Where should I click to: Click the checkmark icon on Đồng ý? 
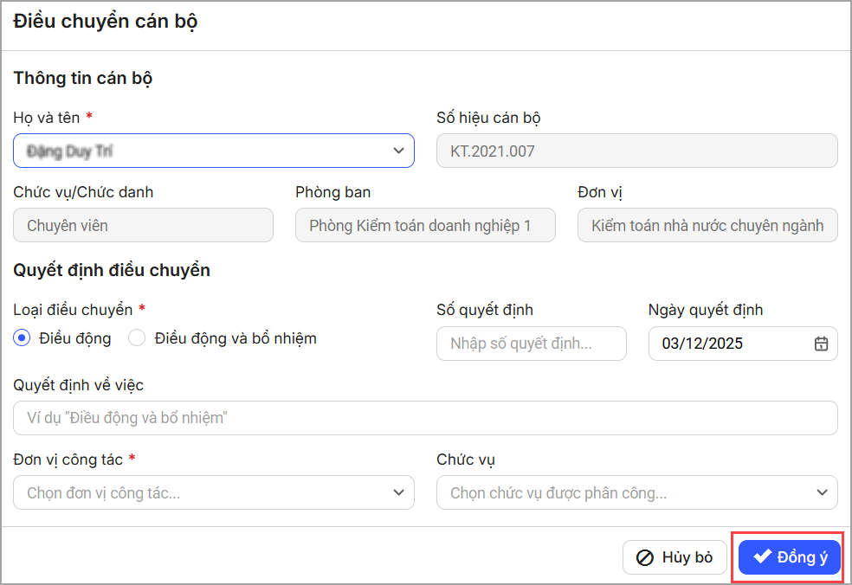tap(762, 557)
